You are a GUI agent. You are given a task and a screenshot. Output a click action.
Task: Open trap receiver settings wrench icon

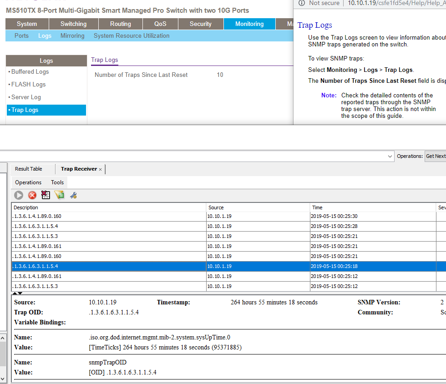(x=73, y=195)
